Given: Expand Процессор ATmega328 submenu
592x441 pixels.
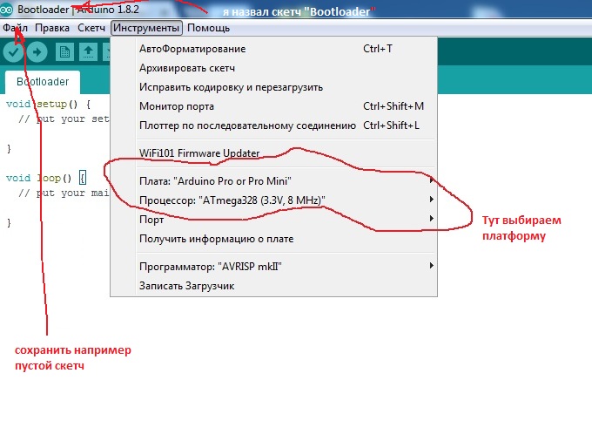Looking at the screenshot, I should coord(273,200).
